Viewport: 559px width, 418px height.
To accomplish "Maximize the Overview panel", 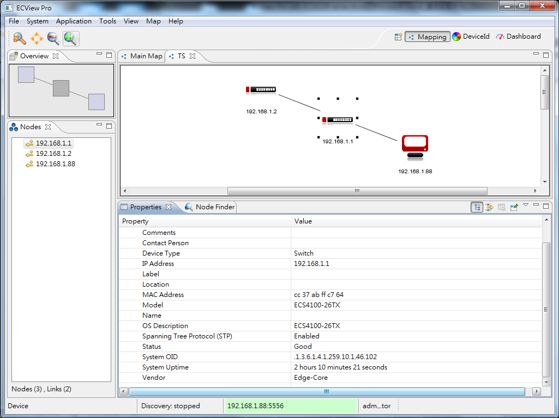I will coord(109,55).
